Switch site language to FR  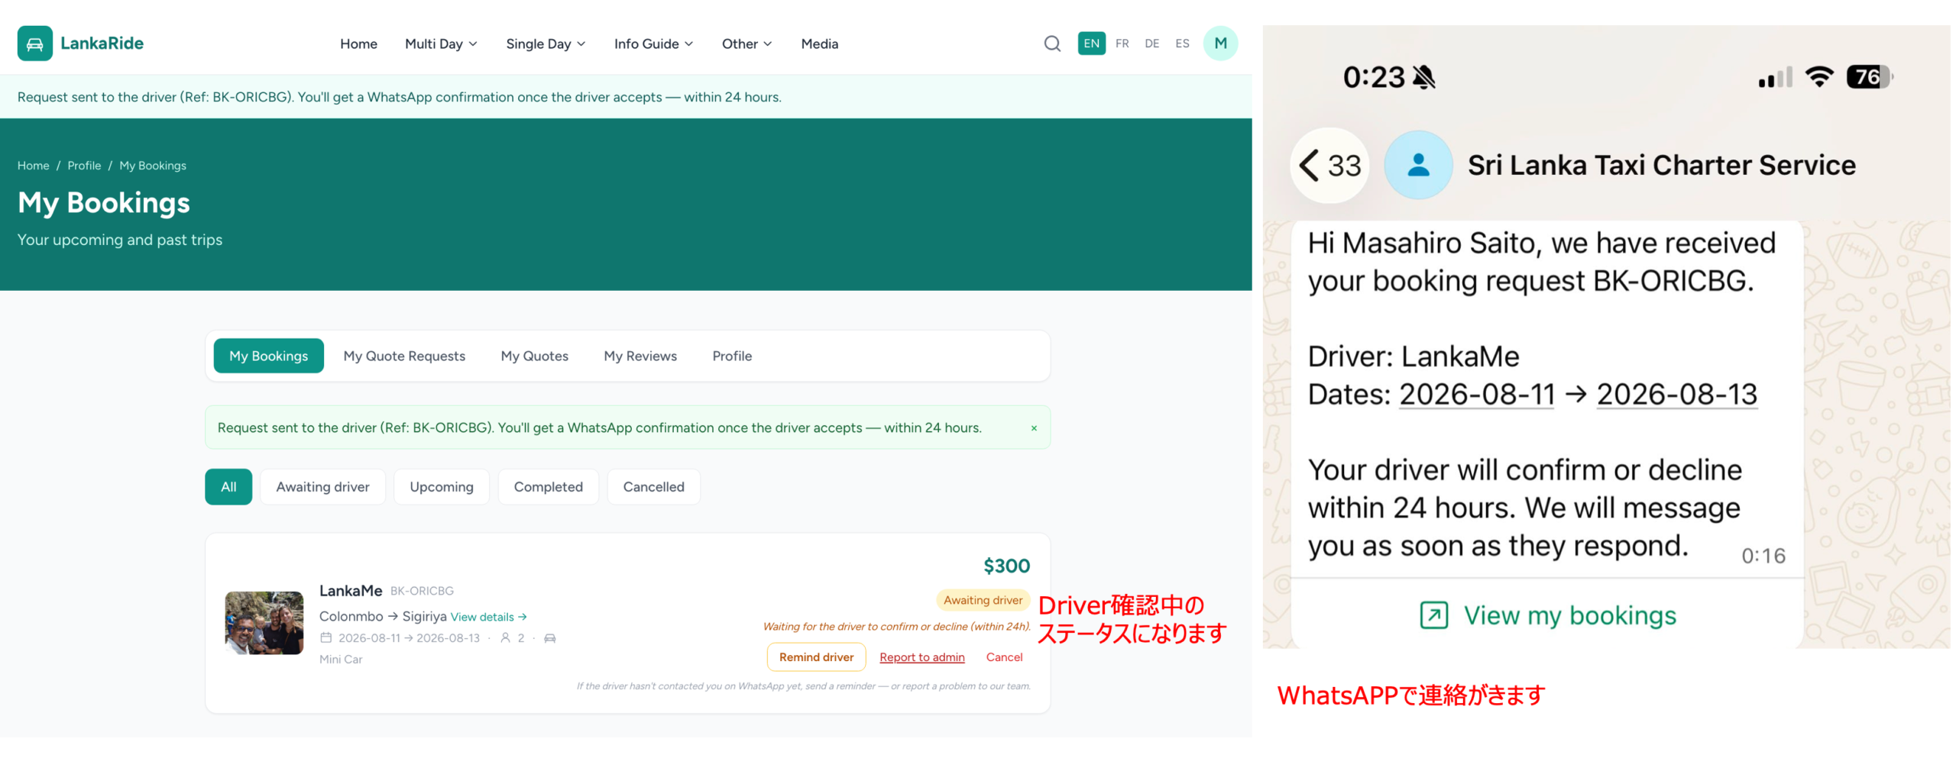click(x=1122, y=44)
